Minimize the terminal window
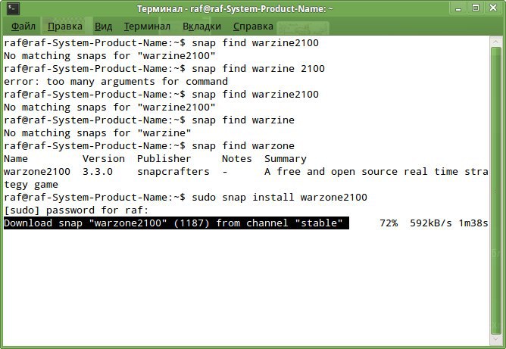Image resolution: width=506 pixels, height=349 pixels. pos(458,8)
